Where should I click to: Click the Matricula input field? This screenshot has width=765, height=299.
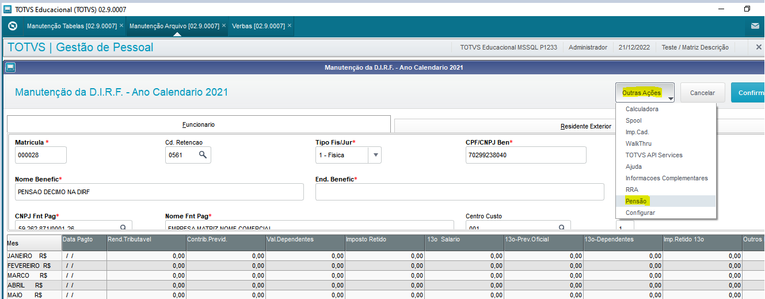click(41, 155)
